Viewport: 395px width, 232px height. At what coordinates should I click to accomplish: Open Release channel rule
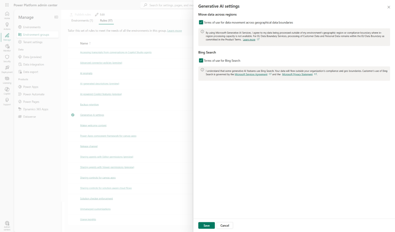[89, 147]
